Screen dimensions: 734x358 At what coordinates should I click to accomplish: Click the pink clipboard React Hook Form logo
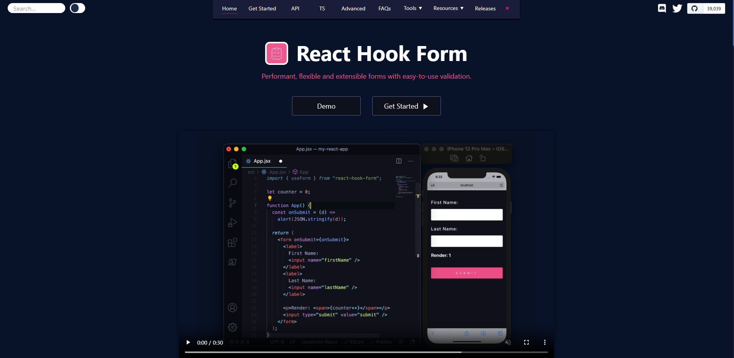coord(276,53)
